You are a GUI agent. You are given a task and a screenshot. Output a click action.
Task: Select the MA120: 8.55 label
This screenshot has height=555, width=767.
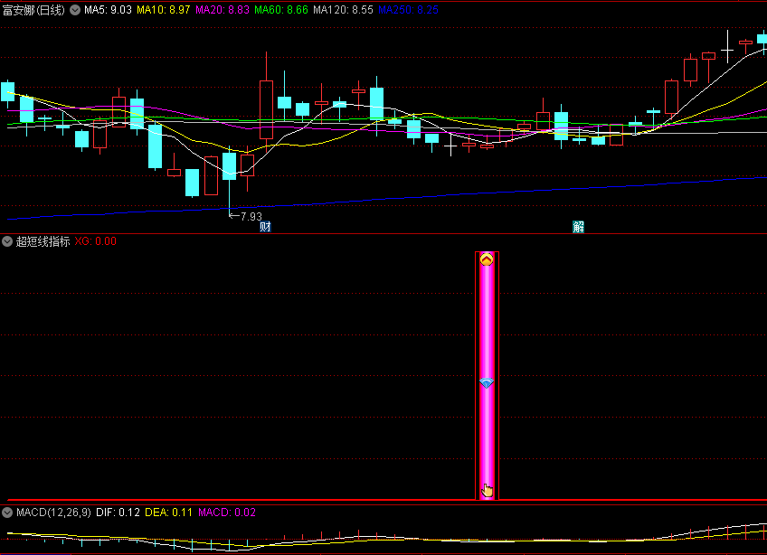(x=343, y=10)
